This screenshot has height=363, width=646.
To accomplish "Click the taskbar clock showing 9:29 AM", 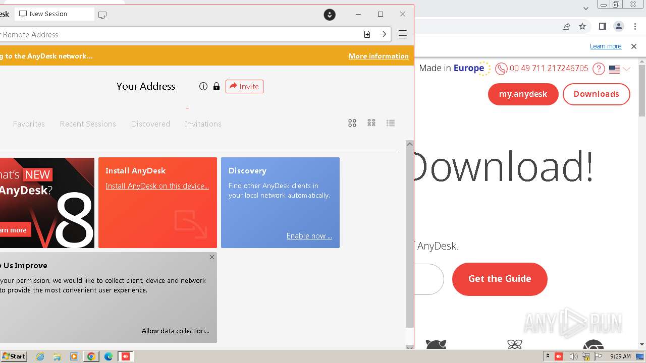I will [x=620, y=356].
